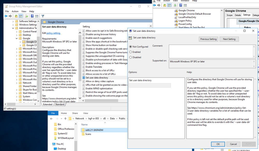Select the Not Configured radio button

pyautogui.click(x=131, y=47)
